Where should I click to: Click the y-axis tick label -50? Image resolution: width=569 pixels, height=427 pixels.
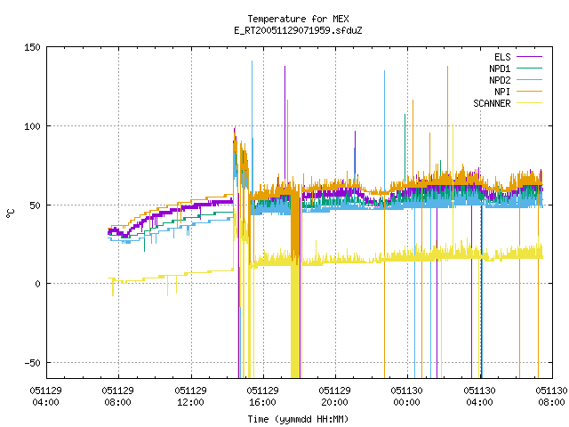point(32,363)
